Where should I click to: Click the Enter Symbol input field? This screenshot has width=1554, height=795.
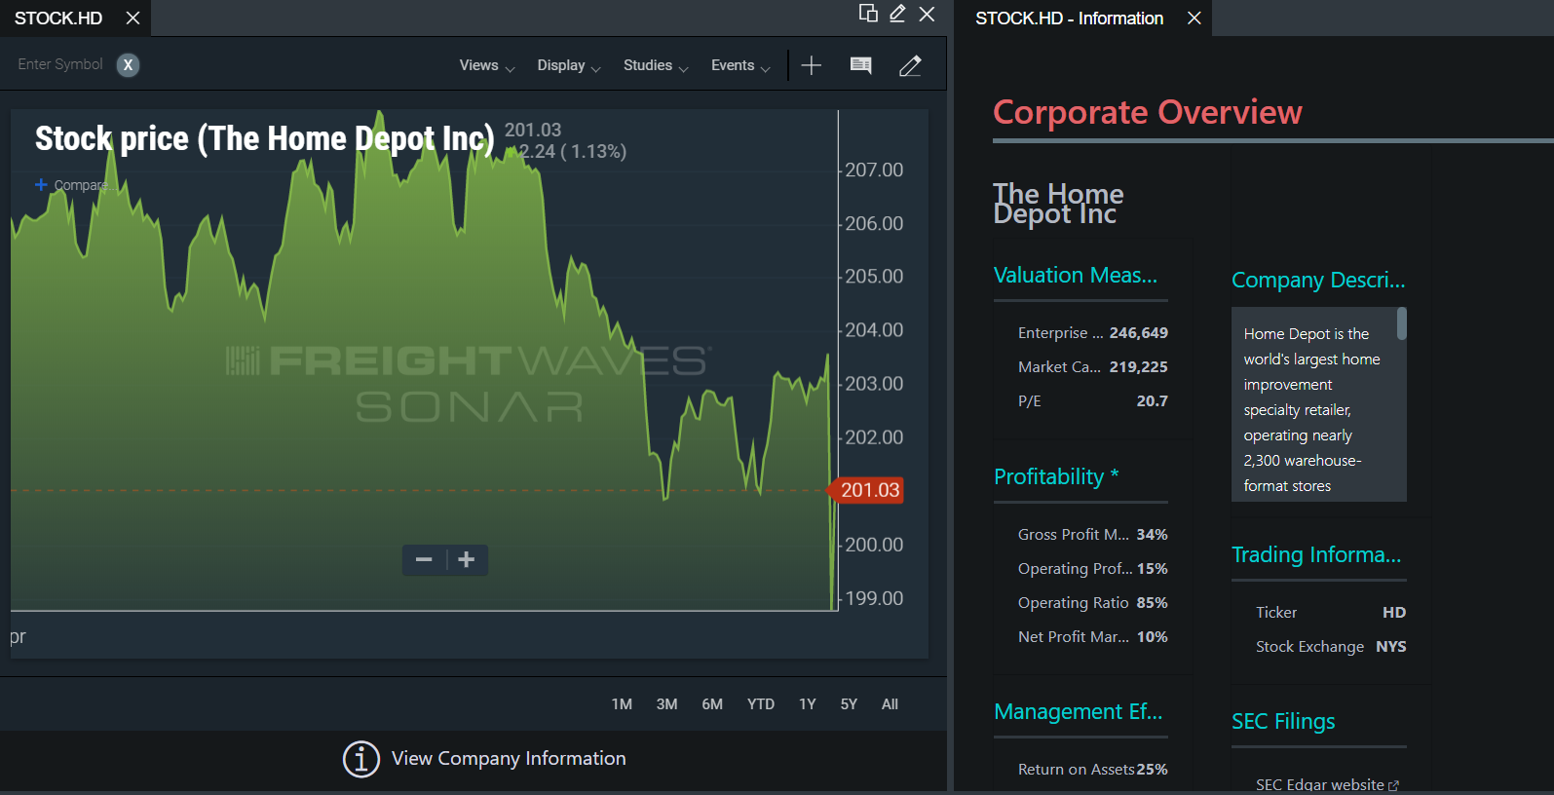tap(59, 64)
